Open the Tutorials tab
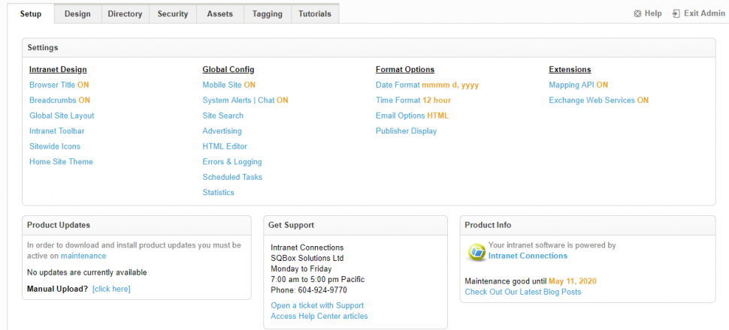This screenshot has width=729, height=330. tap(314, 13)
